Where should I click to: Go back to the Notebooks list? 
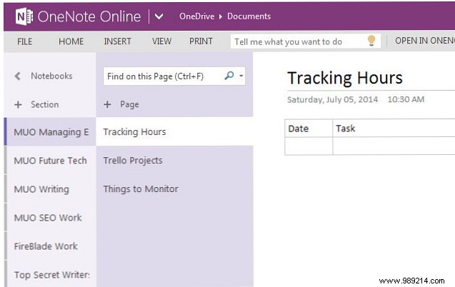click(51, 76)
